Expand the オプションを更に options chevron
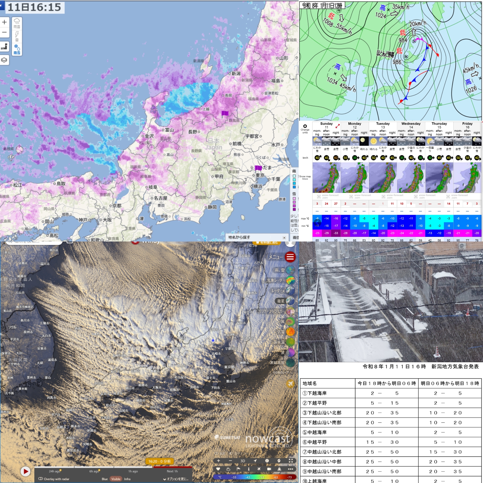Image resolution: width=483 pixels, height=483 pixels. tap(175, 479)
